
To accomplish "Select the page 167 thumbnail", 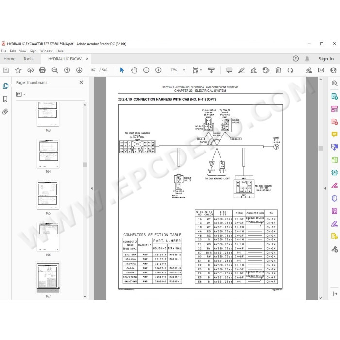I will (x=48, y=278).
